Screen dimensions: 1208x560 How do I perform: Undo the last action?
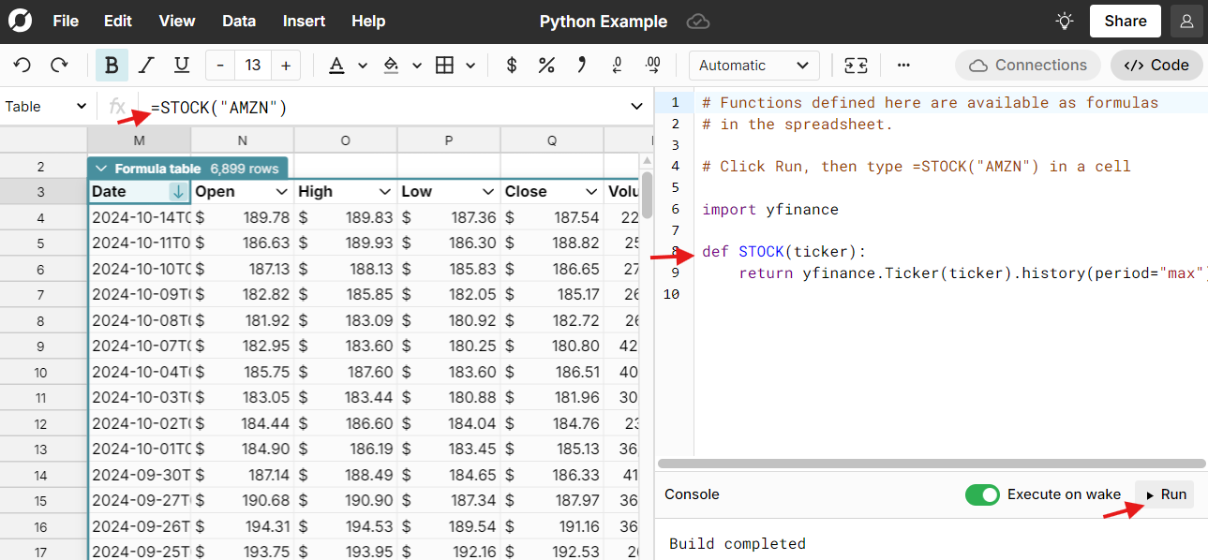[22, 65]
